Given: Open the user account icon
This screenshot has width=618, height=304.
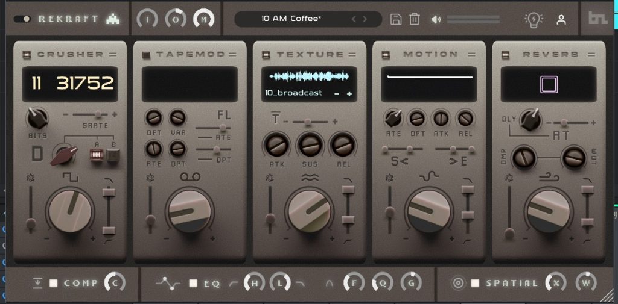Looking at the screenshot, I should 561,20.
